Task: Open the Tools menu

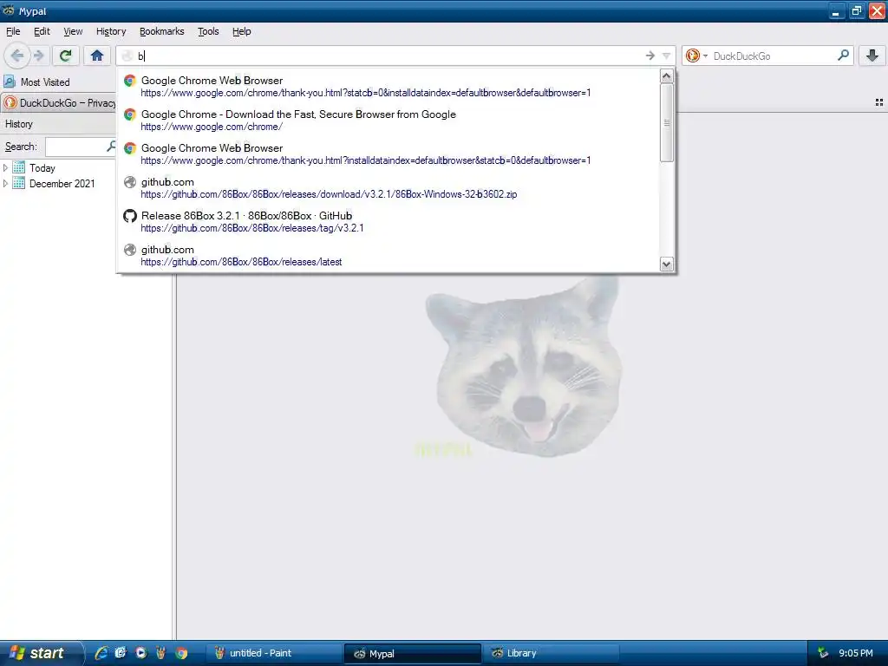Action: click(208, 31)
